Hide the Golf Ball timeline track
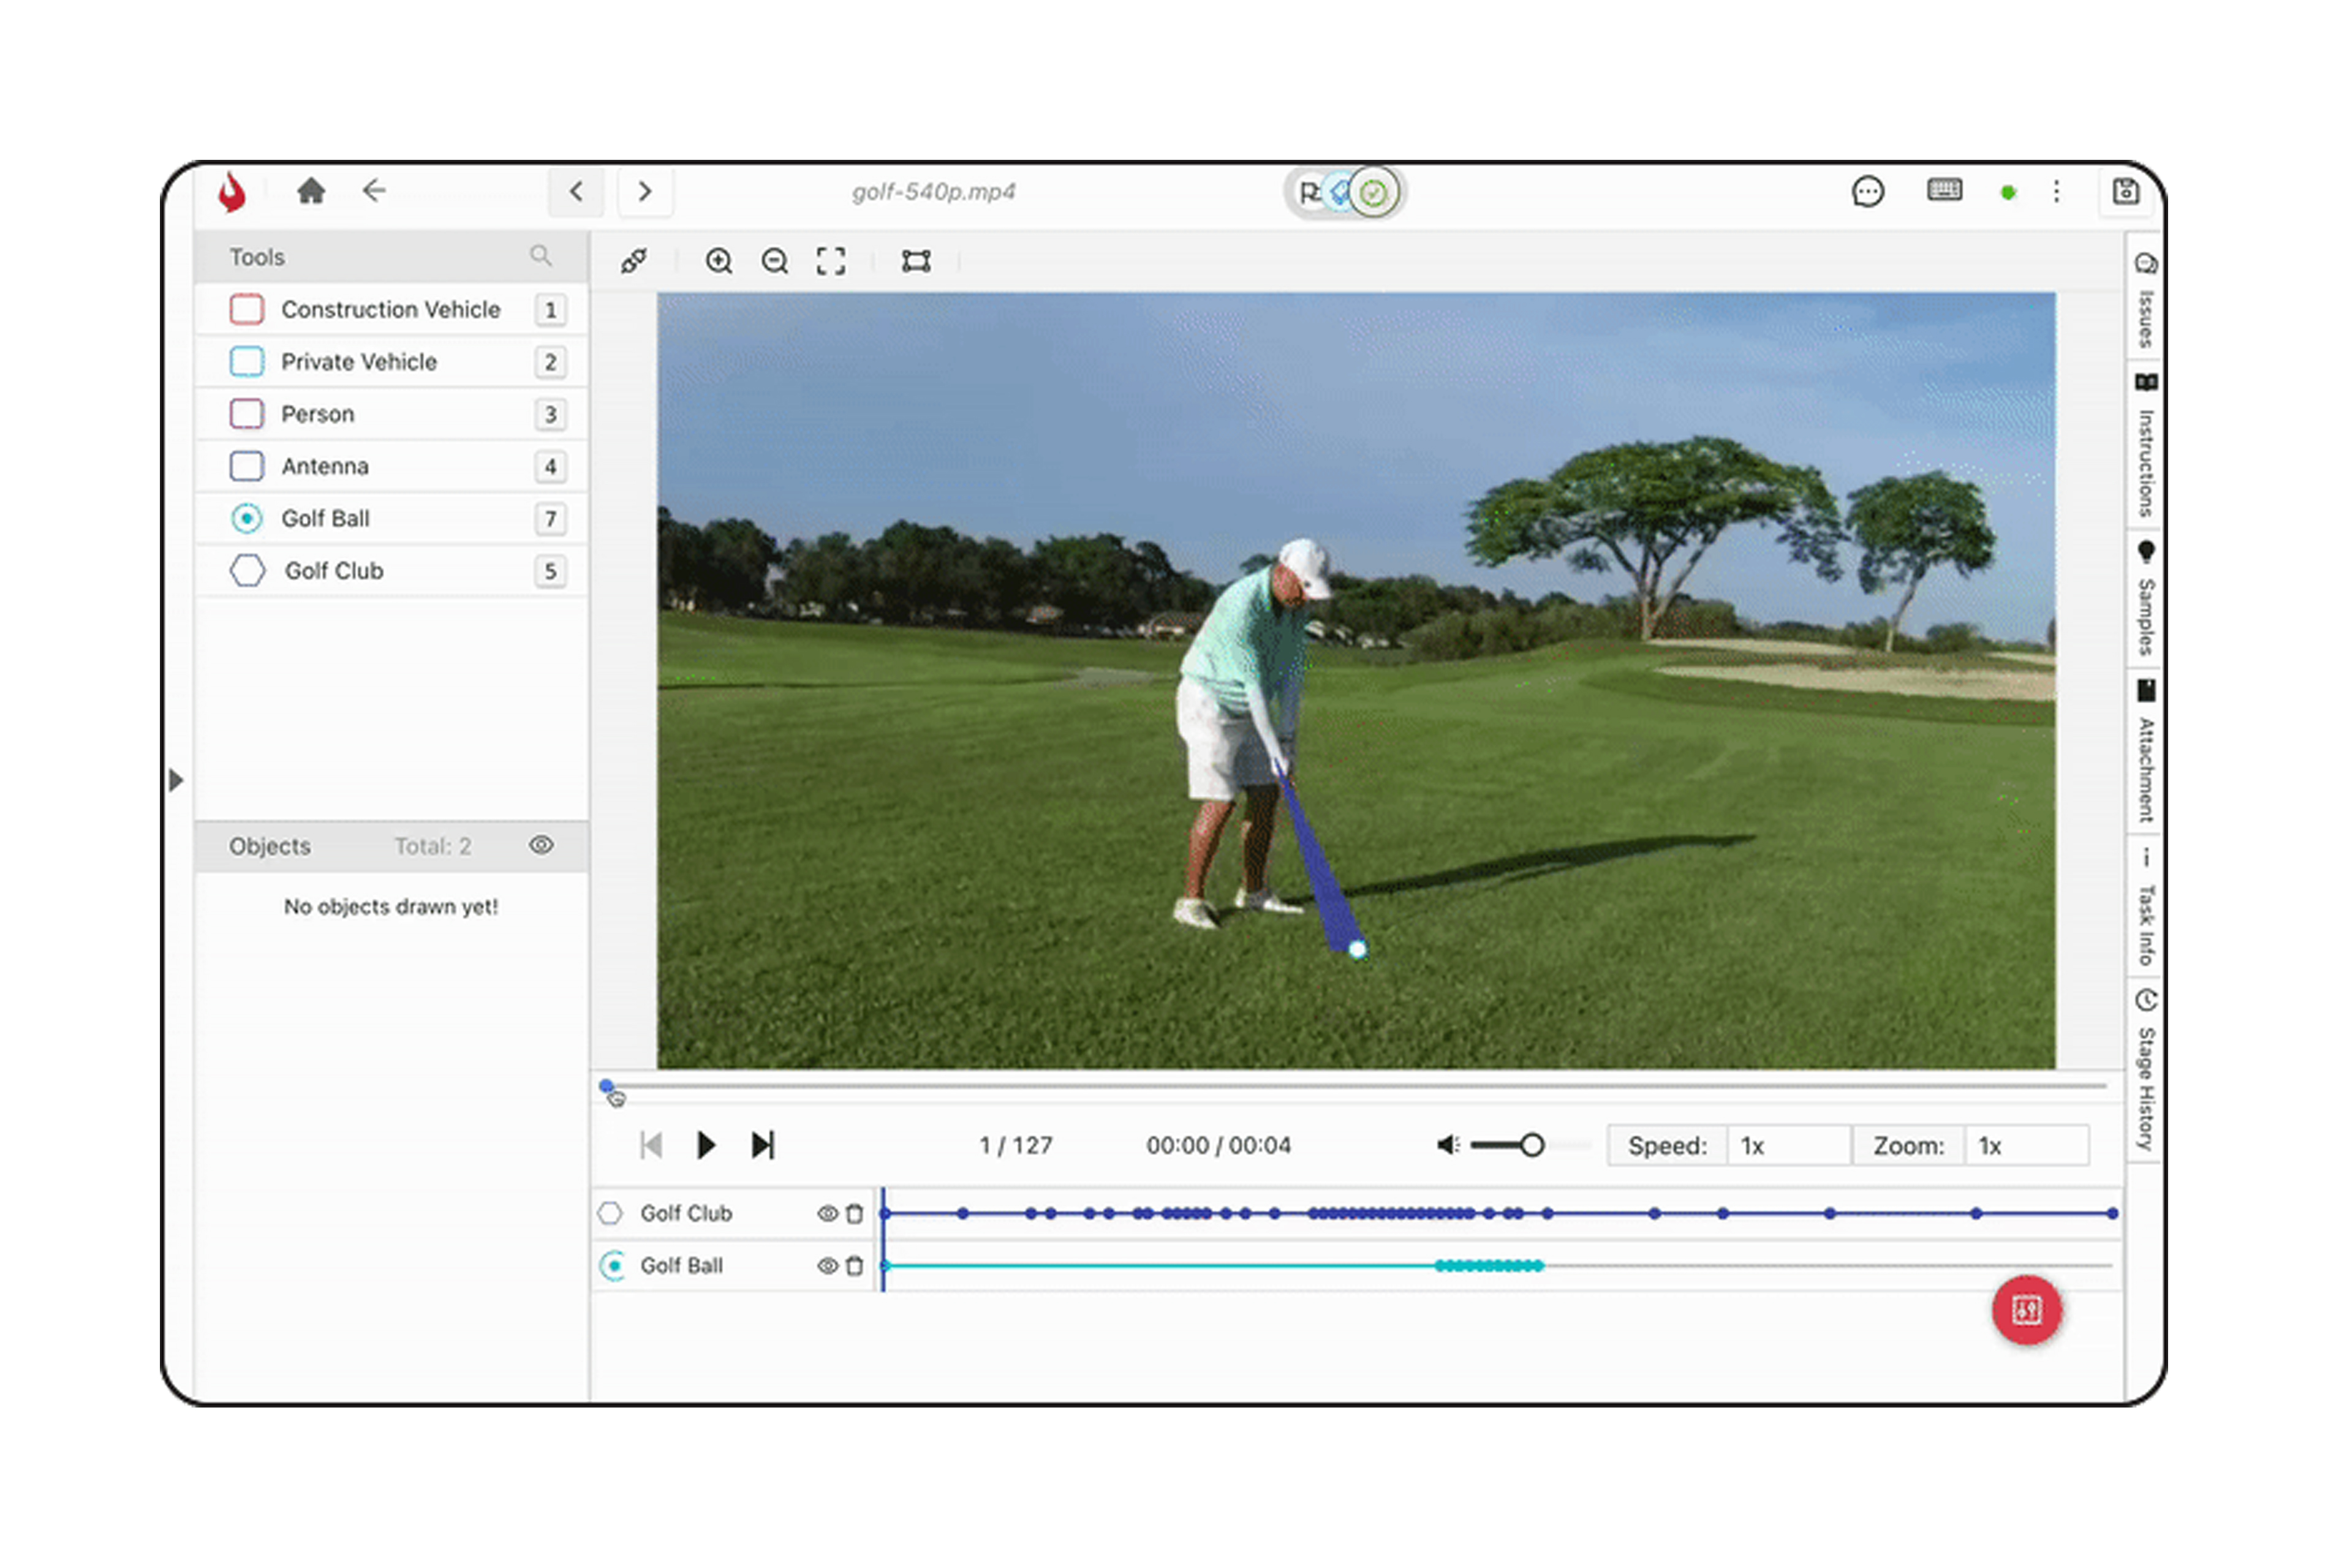 pos(827,1265)
